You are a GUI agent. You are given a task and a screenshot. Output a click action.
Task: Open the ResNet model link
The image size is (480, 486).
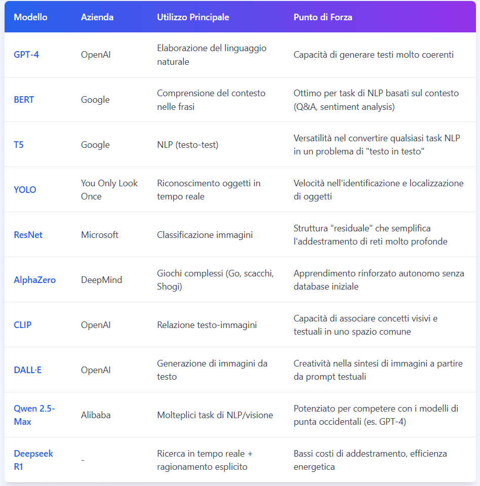click(x=28, y=234)
